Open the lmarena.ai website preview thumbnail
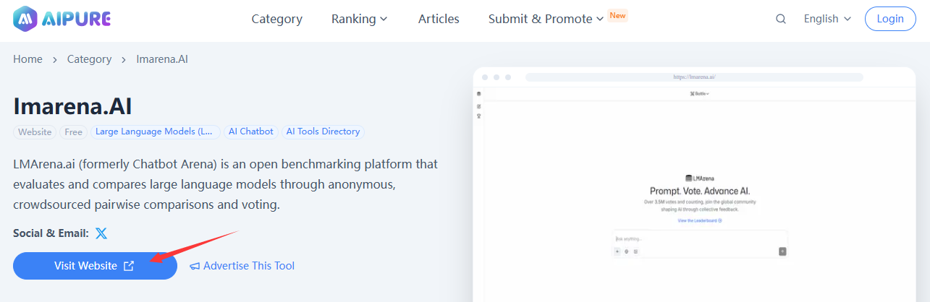 694,185
